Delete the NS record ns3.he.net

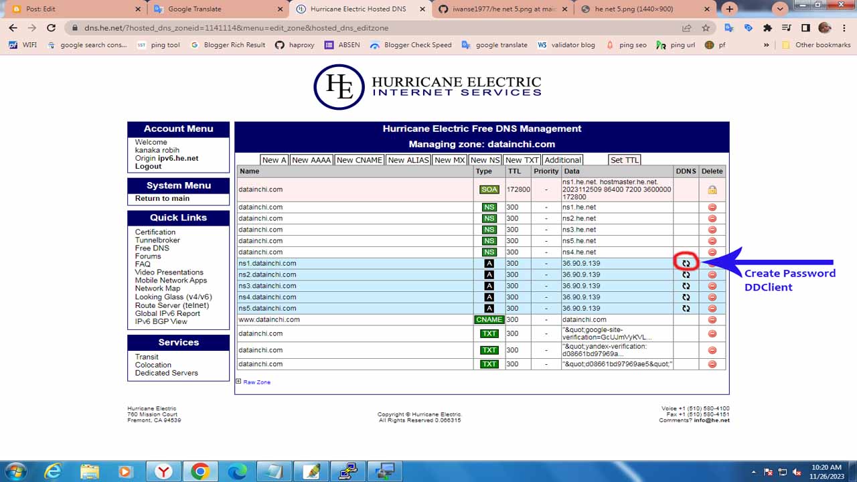[x=712, y=230]
